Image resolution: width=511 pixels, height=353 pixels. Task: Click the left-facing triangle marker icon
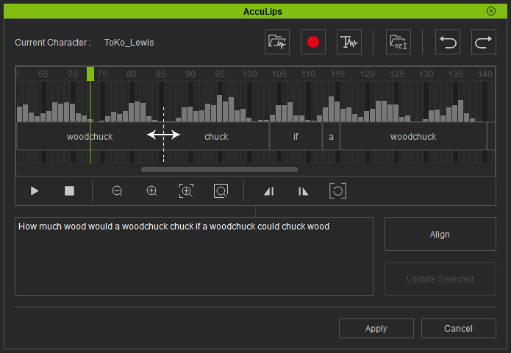[268, 191]
